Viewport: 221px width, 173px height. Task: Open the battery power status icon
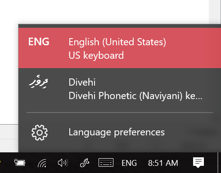[x=20, y=163]
